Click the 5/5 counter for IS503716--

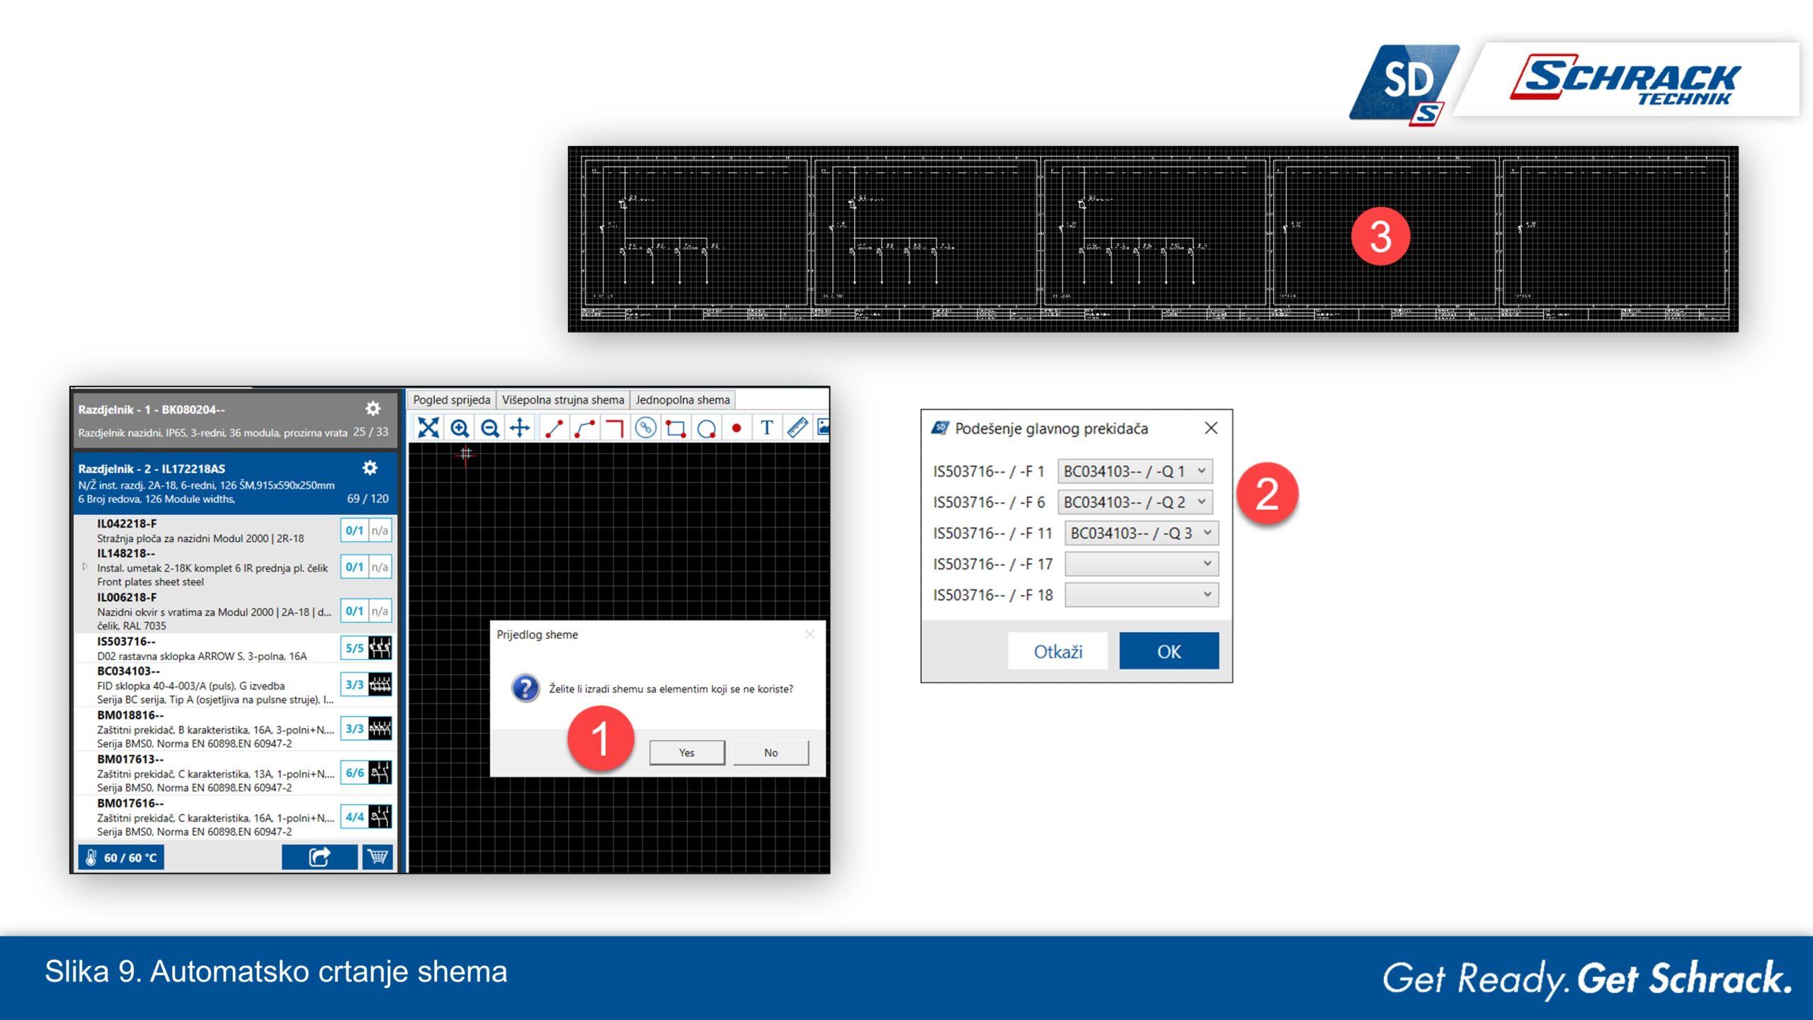[354, 647]
